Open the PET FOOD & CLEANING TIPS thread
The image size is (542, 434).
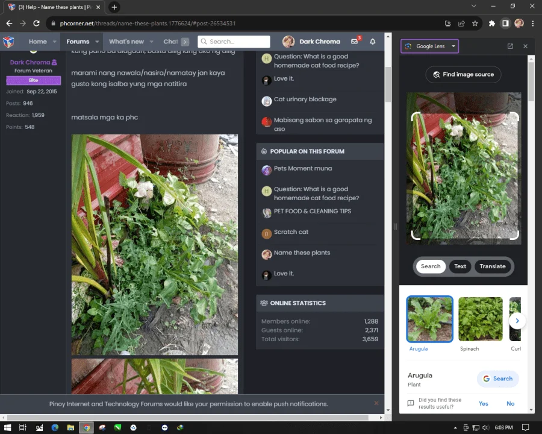tap(313, 211)
